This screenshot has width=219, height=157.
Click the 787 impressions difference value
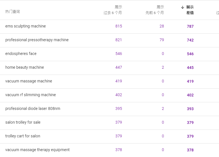coord(190,26)
